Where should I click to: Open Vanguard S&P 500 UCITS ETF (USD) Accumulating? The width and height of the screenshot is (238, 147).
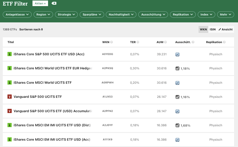[53, 111]
